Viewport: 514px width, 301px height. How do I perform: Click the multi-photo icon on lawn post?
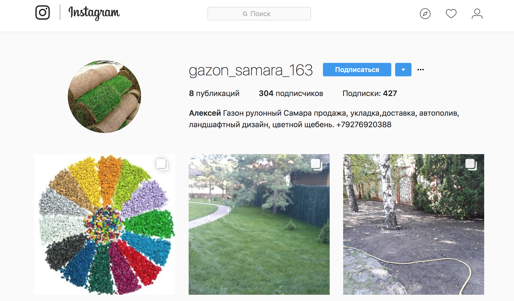click(x=316, y=164)
